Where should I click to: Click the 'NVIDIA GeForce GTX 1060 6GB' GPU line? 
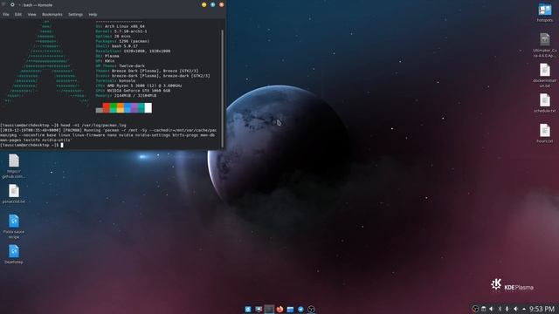133,91
